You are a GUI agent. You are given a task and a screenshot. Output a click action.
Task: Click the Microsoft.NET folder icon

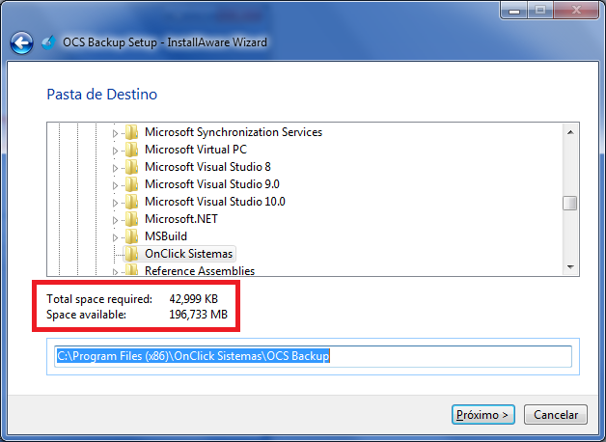click(x=131, y=219)
